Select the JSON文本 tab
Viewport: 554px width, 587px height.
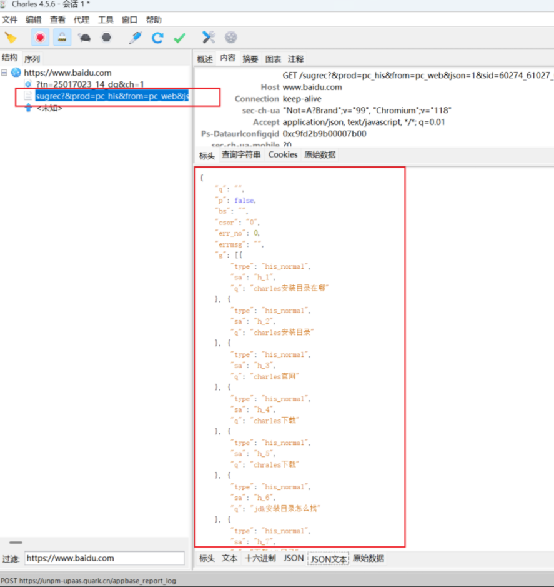coord(328,559)
